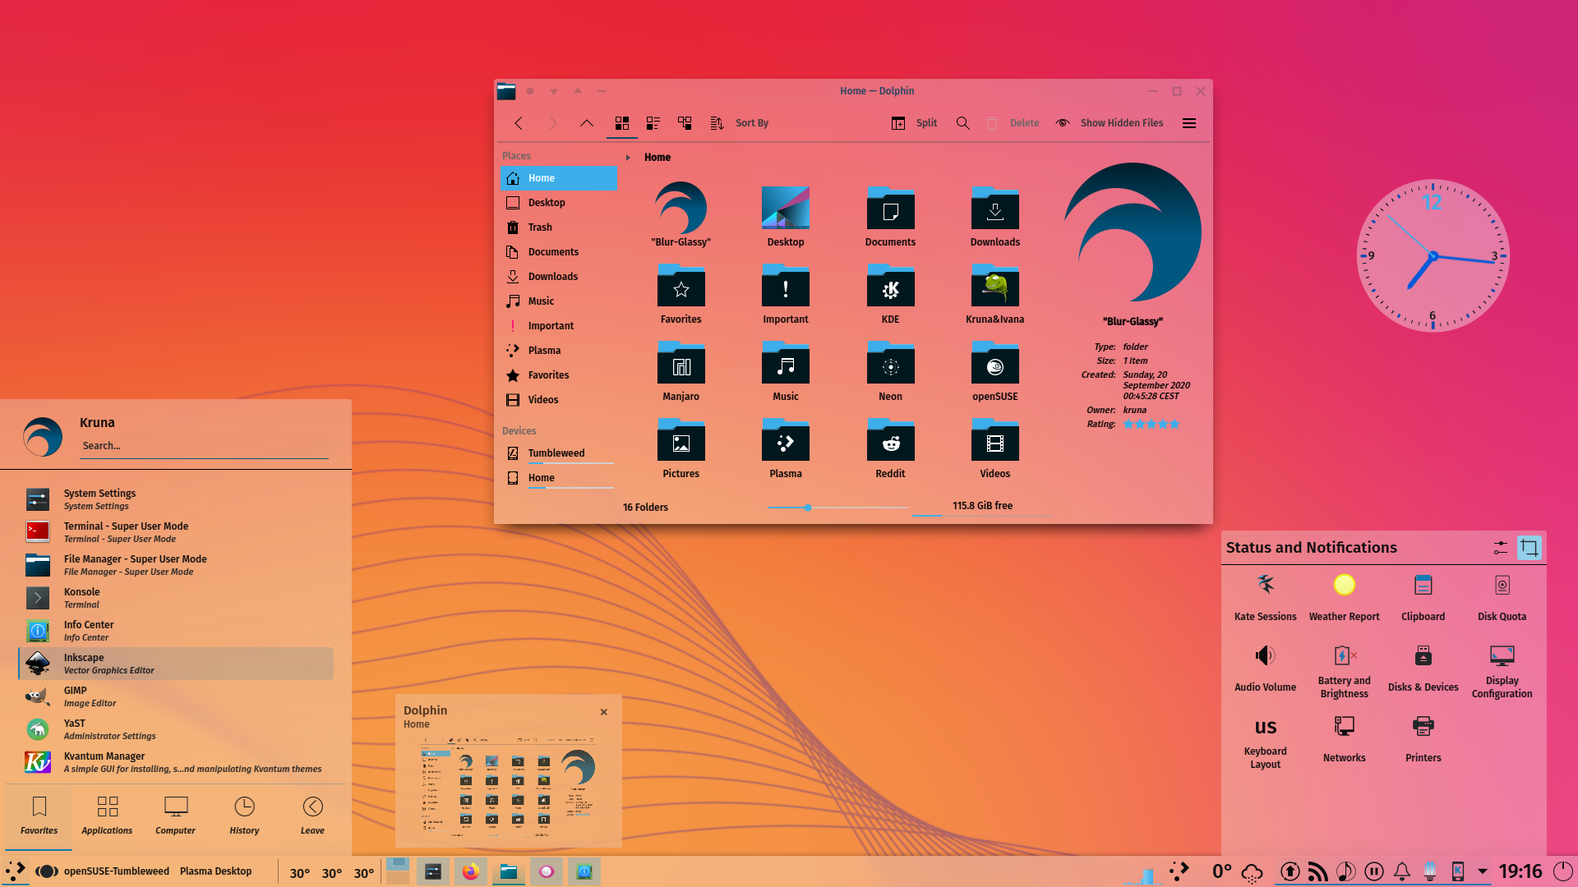This screenshot has height=887, width=1578.
Task: Open Networks applet
Action: (x=1345, y=739)
